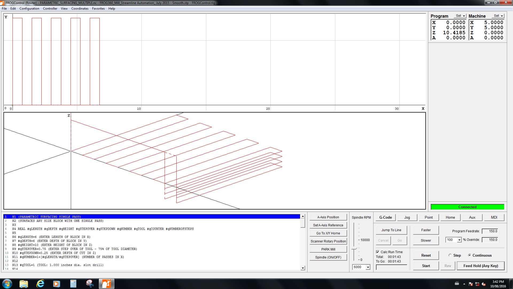This screenshot has width=513, height=289.
Task: Select the Step radio button
Action: coord(450,255)
